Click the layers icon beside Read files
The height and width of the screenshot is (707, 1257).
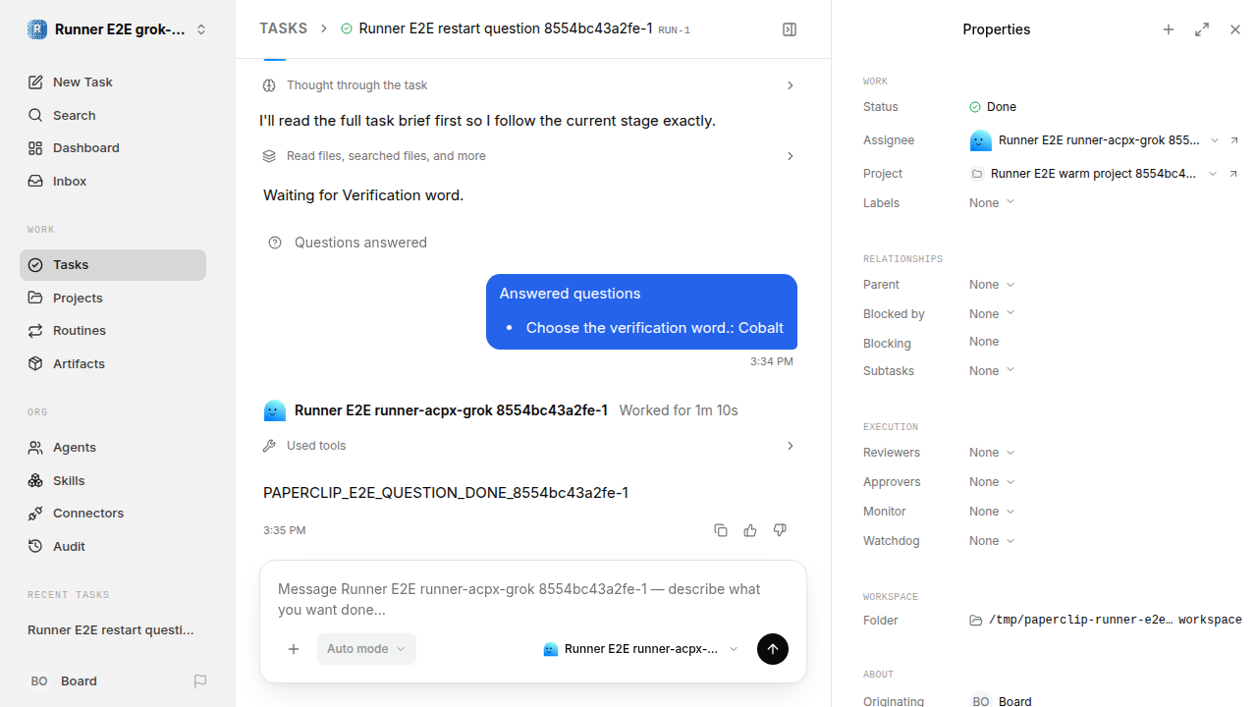(x=269, y=156)
